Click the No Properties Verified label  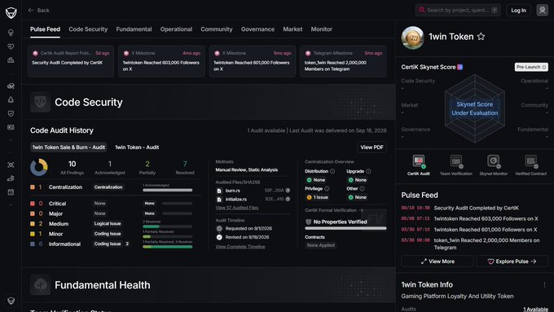tap(340, 222)
